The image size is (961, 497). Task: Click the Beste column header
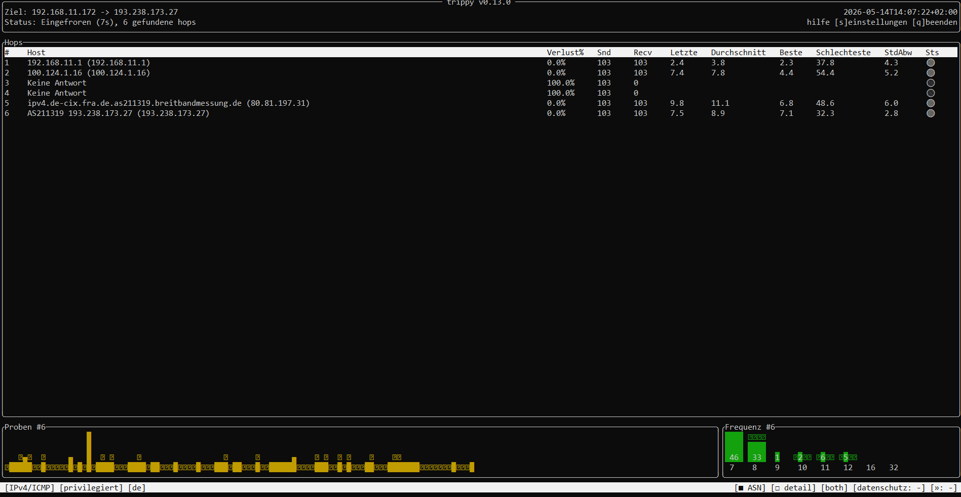[x=791, y=53]
